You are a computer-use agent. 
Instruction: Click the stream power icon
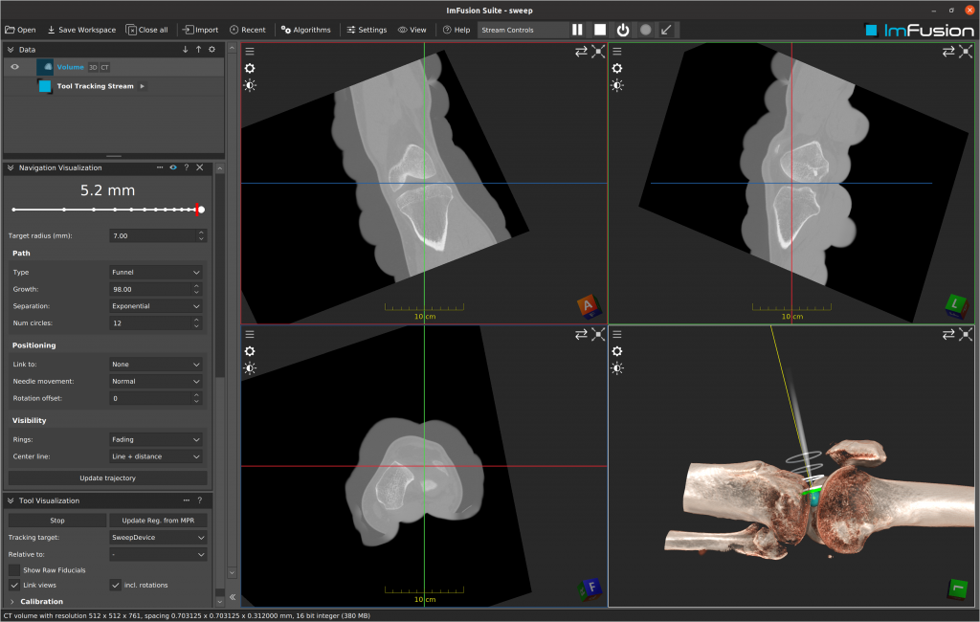point(623,30)
